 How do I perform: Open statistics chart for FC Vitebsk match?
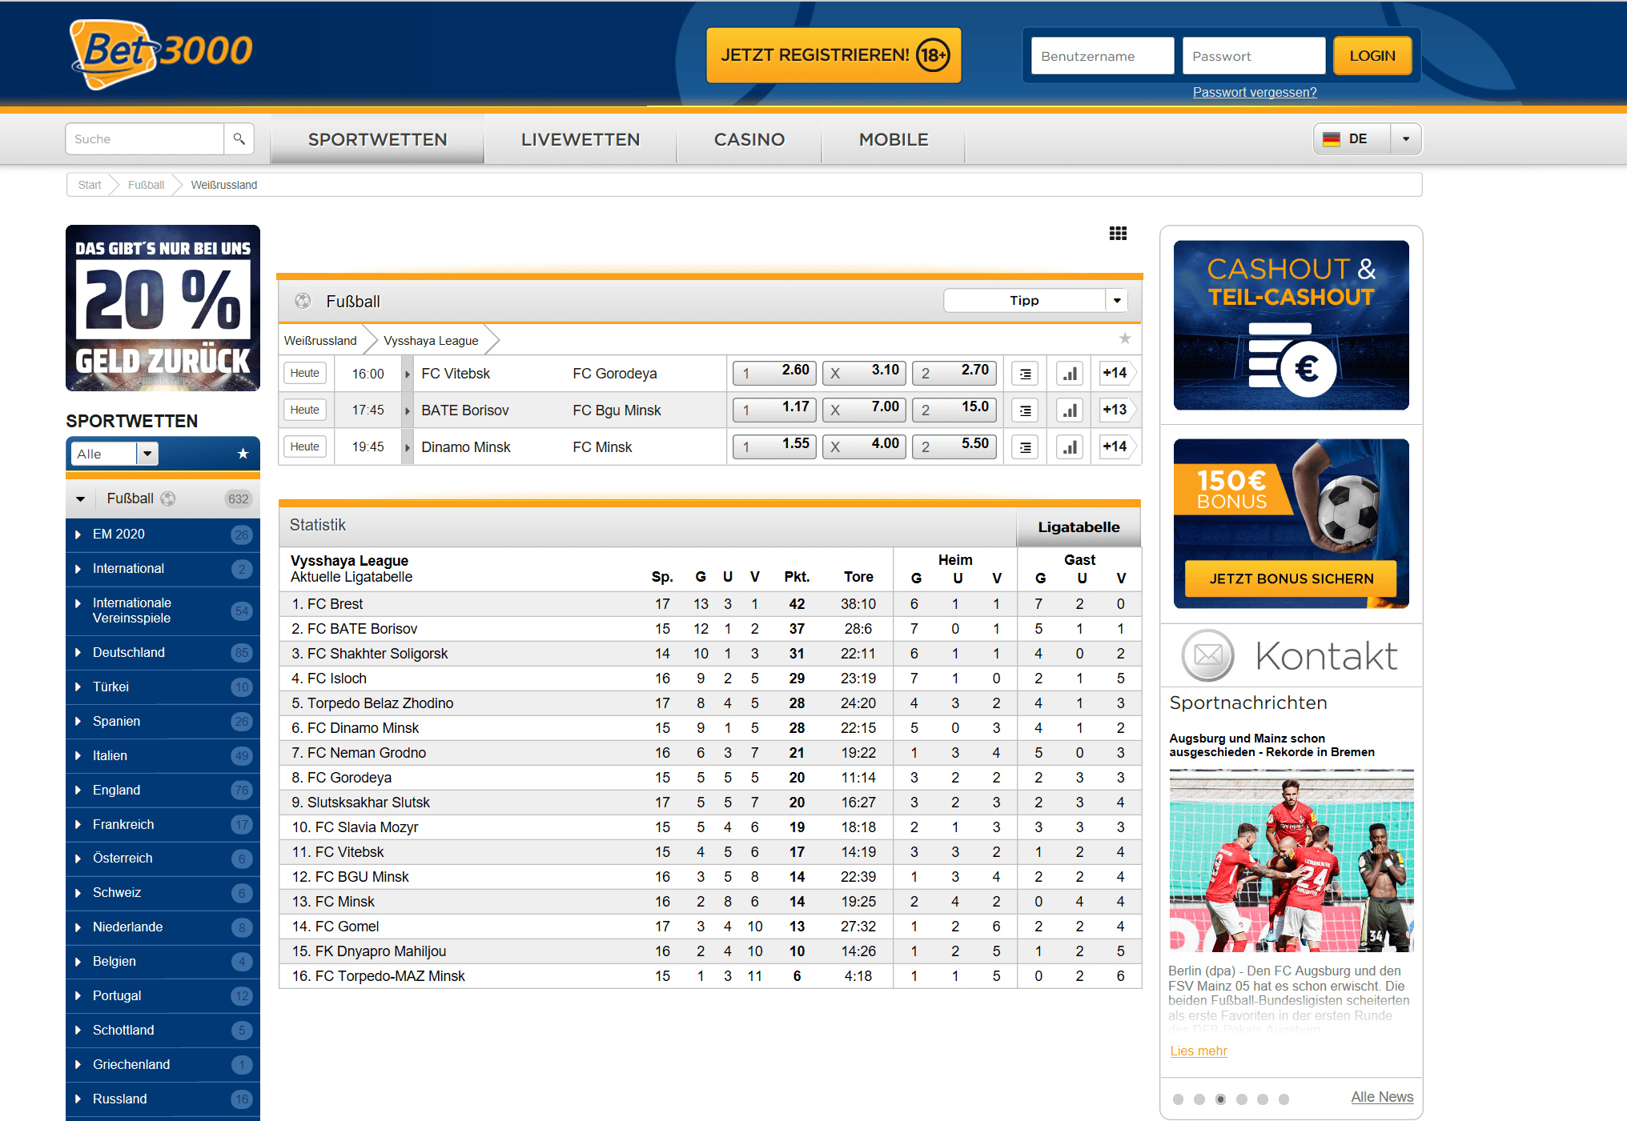[x=1070, y=373]
